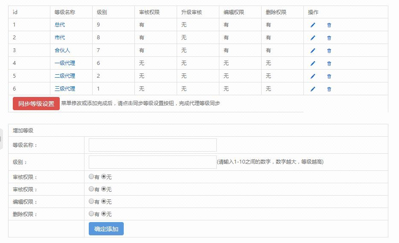Open edit for 一级代理 row pencil icon
399x243 pixels.
tap(313, 63)
